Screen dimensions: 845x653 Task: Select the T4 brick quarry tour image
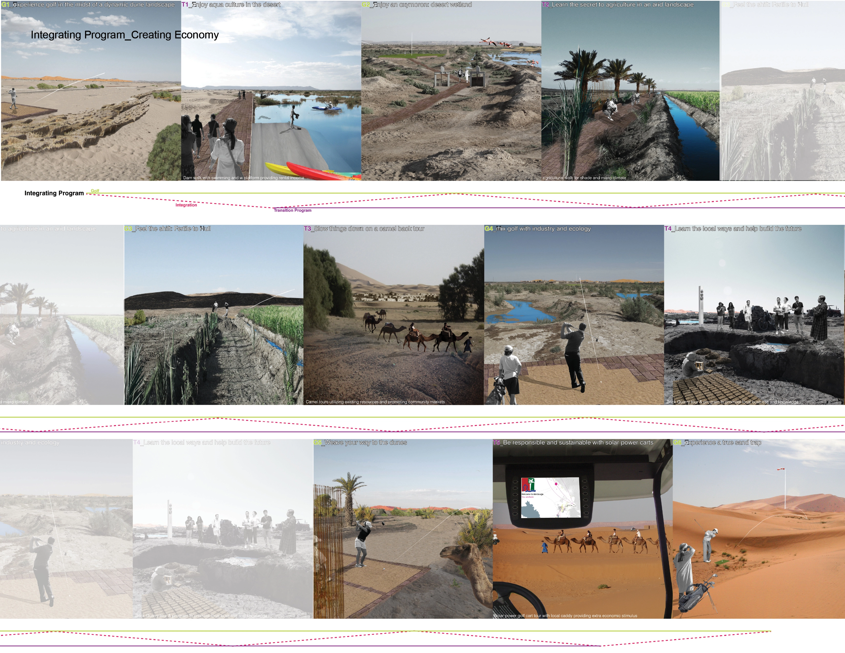pyautogui.click(x=754, y=315)
